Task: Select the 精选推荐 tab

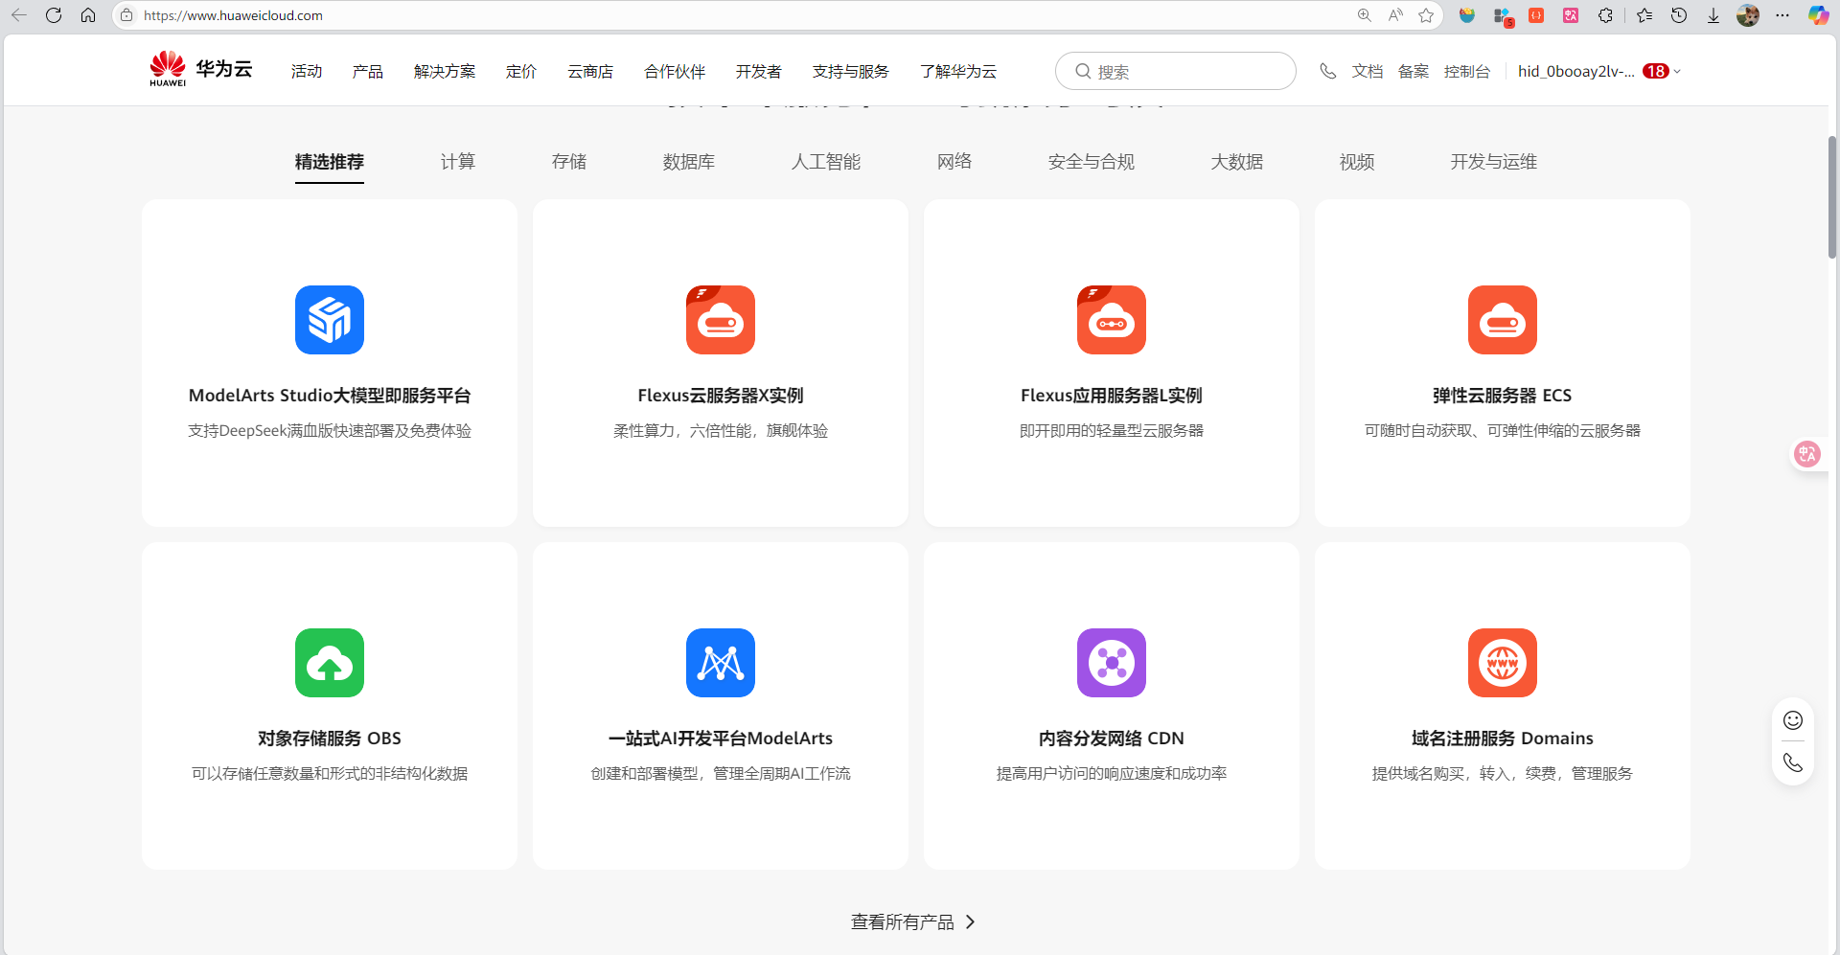Action: click(330, 162)
